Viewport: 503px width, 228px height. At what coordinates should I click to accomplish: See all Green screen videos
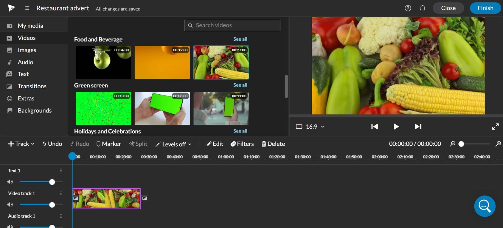[x=240, y=85]
